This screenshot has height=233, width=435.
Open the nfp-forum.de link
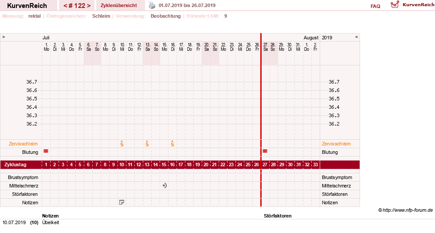[405, 210]
